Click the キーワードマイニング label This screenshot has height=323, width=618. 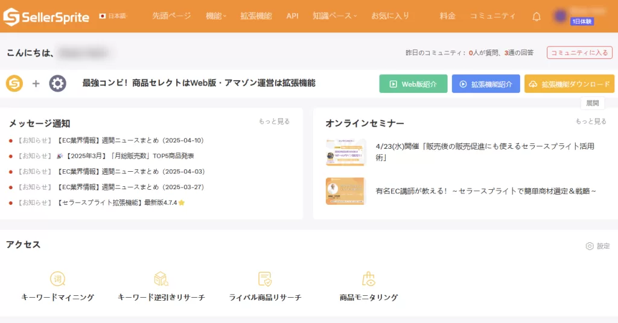(57, 298)
